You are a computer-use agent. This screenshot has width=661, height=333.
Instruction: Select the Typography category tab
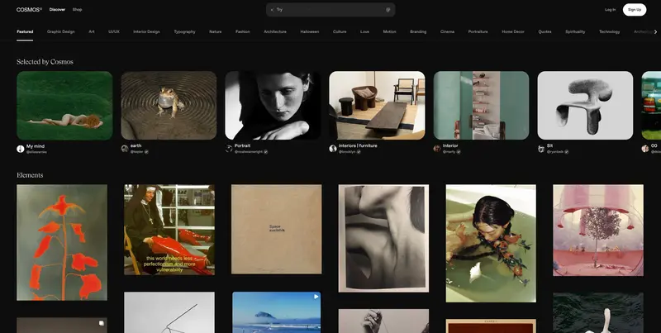184,31
